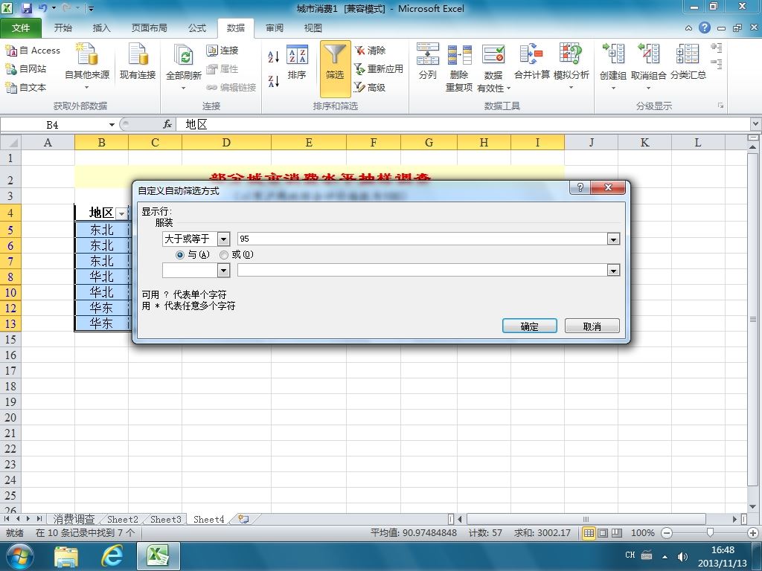Import data from text 自文本
This screenshot has height=571, width=762.
(26, 88)
